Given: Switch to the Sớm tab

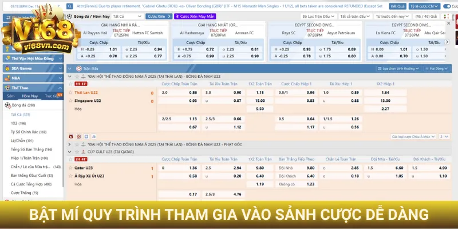Looking at the screenshot, I should pos(11,96).
